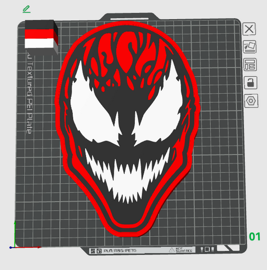Select the Carnage mask model on the plate
This screenshot has width=267, height=270.
pos(127,128)
